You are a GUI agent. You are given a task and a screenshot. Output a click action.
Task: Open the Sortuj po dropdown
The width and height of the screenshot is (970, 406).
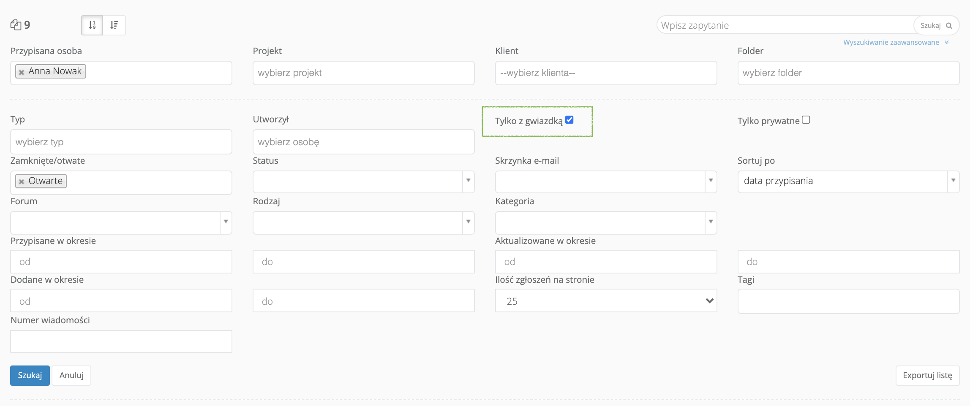click(953, 181)
